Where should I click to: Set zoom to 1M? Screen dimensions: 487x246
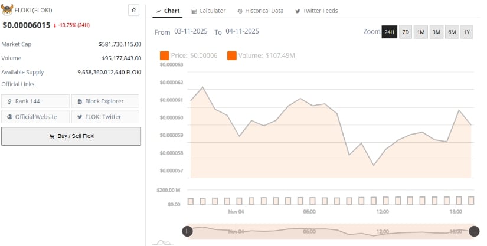421,32
